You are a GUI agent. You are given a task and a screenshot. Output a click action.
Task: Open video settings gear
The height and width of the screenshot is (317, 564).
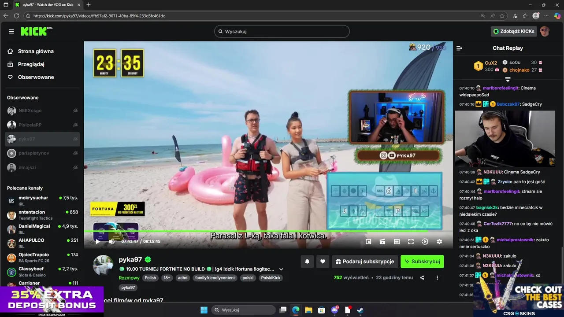click(439, 241)
